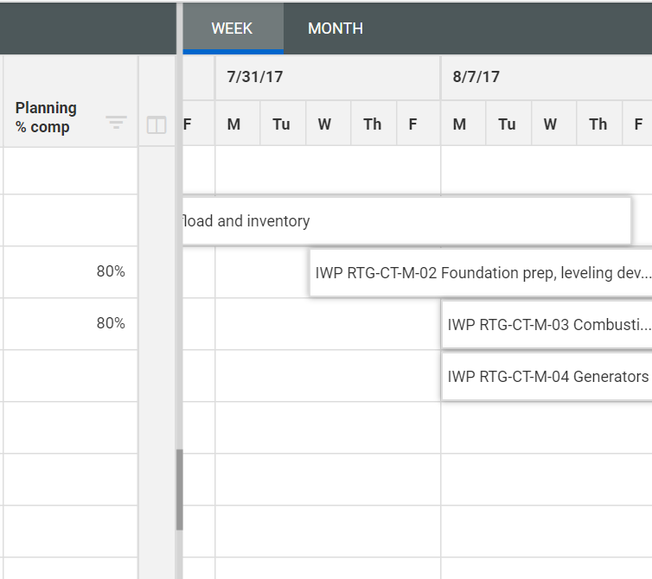Click Monday column under 7/31/17
This screenshot has width=652, height=579.
click(x=234, y=124)
